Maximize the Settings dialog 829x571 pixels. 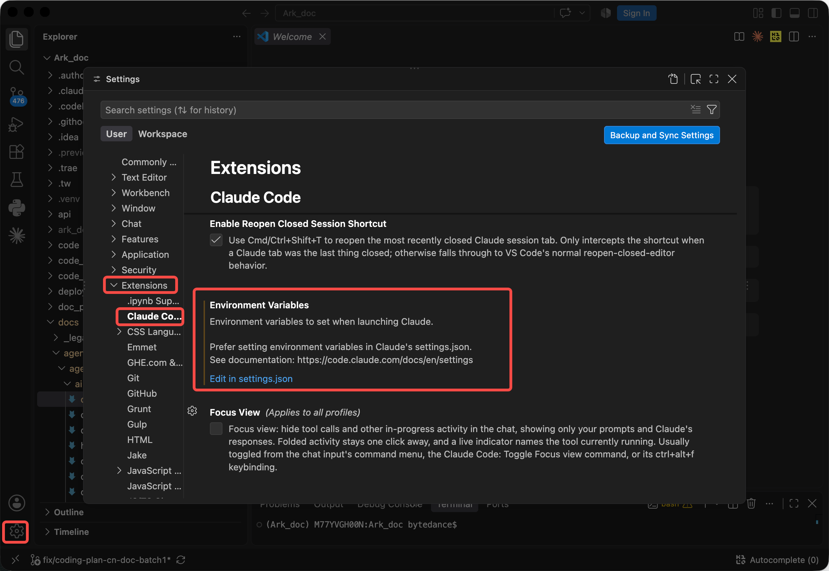click(714, 79)
